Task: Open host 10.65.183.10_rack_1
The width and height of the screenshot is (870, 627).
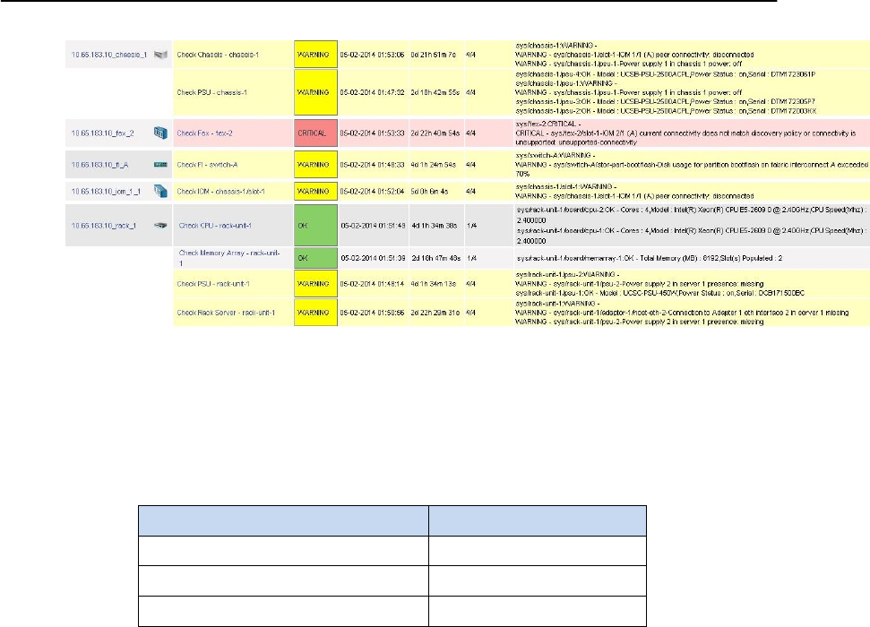Action: (104, 226)
